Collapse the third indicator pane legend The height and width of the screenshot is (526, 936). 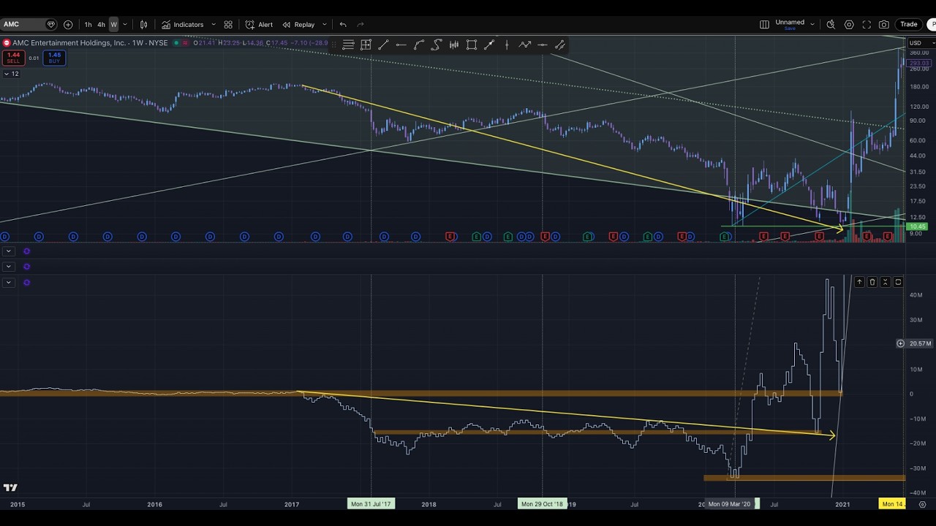[8, 283]
